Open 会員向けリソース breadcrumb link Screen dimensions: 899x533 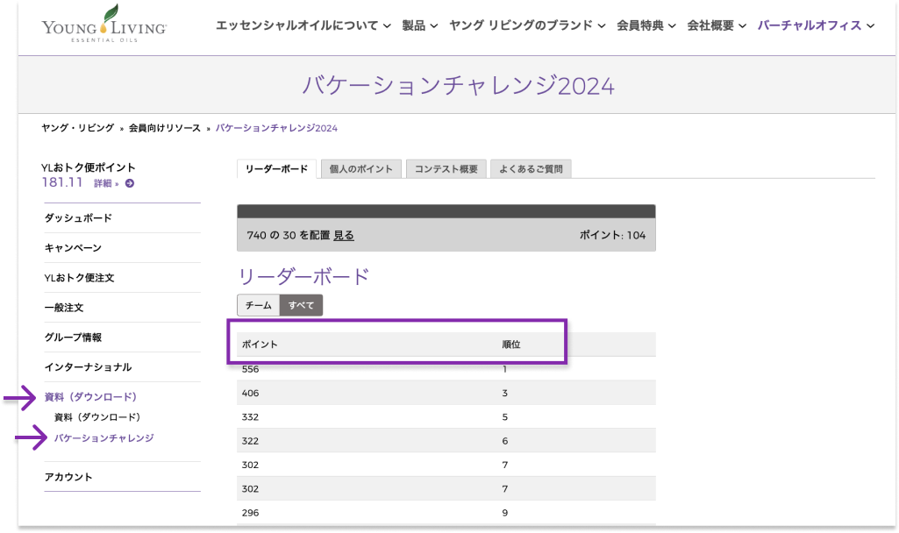coord(165,128)
